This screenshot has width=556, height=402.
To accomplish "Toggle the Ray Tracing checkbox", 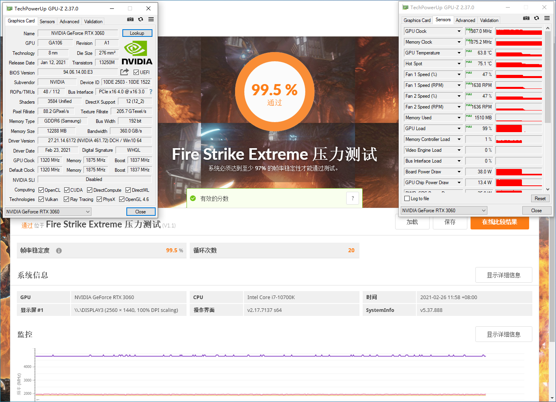I will pyautogui.click(x=67, y=199).
